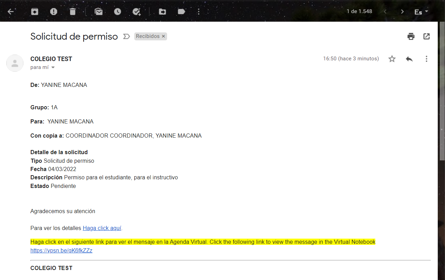
Task: Delete the email with the trash icon
Action: coord(72,12)
